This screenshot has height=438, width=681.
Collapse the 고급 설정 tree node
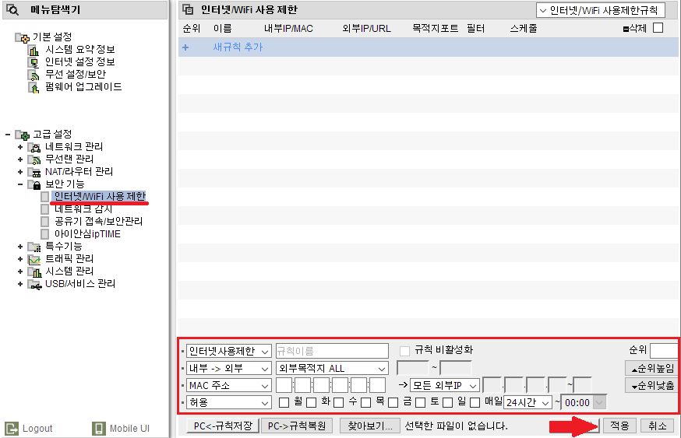tap(7, 135)
